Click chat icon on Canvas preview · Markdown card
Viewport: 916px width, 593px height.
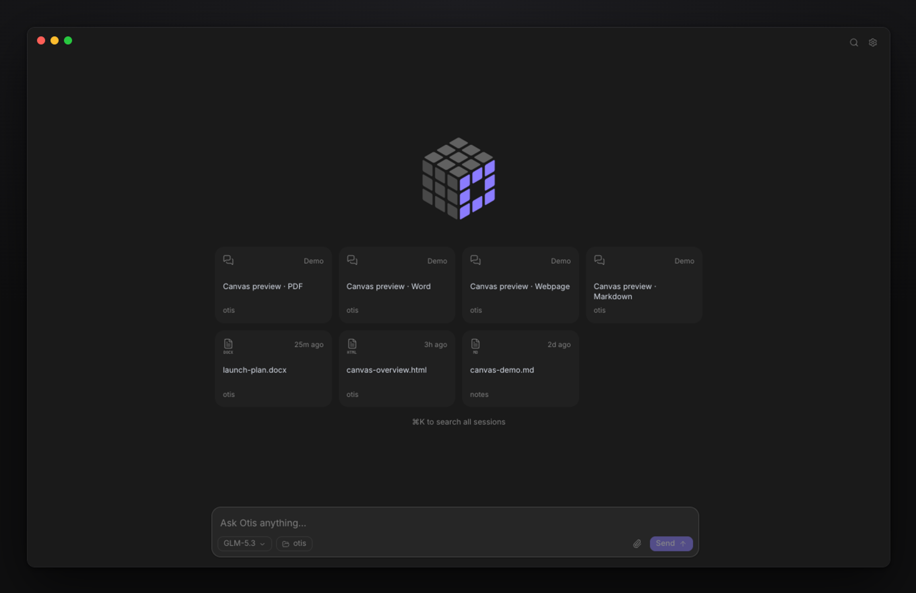point(599,260)
